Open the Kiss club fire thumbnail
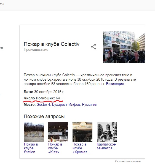The height and width of the screenshot is (164, 155). [x=58, y=132]
